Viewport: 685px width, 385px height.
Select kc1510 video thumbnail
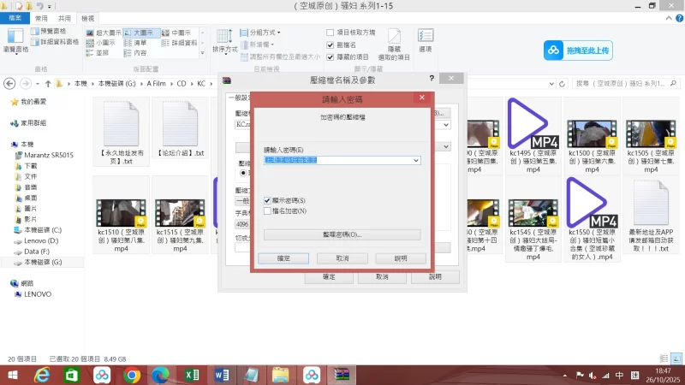tap(121, 213)
